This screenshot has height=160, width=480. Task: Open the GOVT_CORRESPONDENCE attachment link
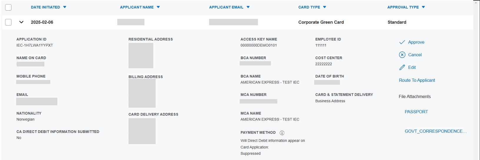(435, 131)
